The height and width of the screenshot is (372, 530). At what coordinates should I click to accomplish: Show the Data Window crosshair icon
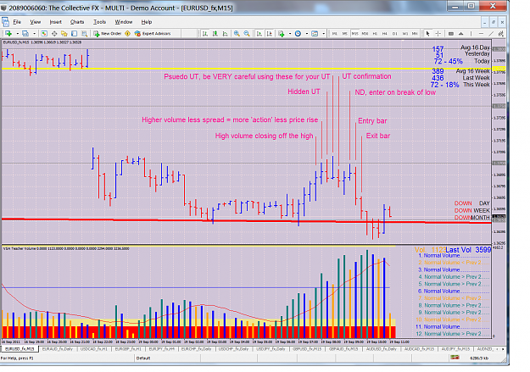pos(54,33)
